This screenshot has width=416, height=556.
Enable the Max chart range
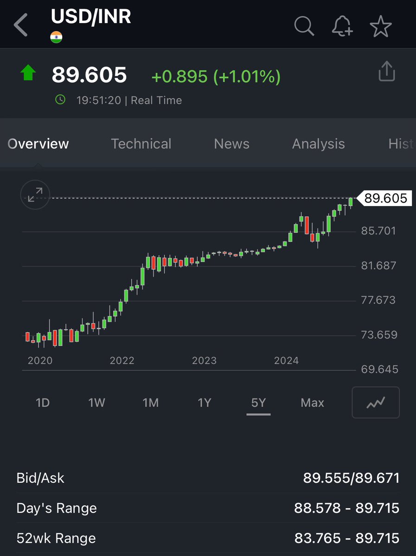pos(312,402)
